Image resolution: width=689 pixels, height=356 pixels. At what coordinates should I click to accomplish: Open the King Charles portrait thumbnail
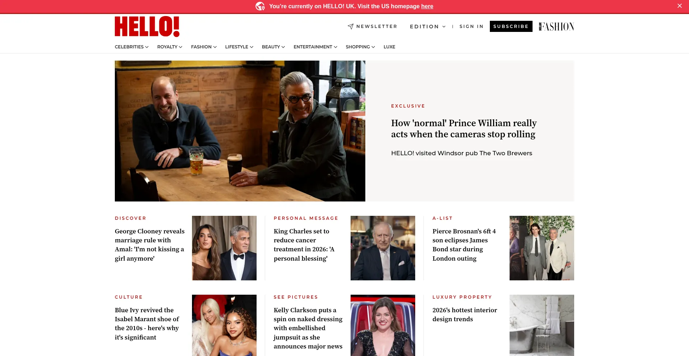[383, 248]
